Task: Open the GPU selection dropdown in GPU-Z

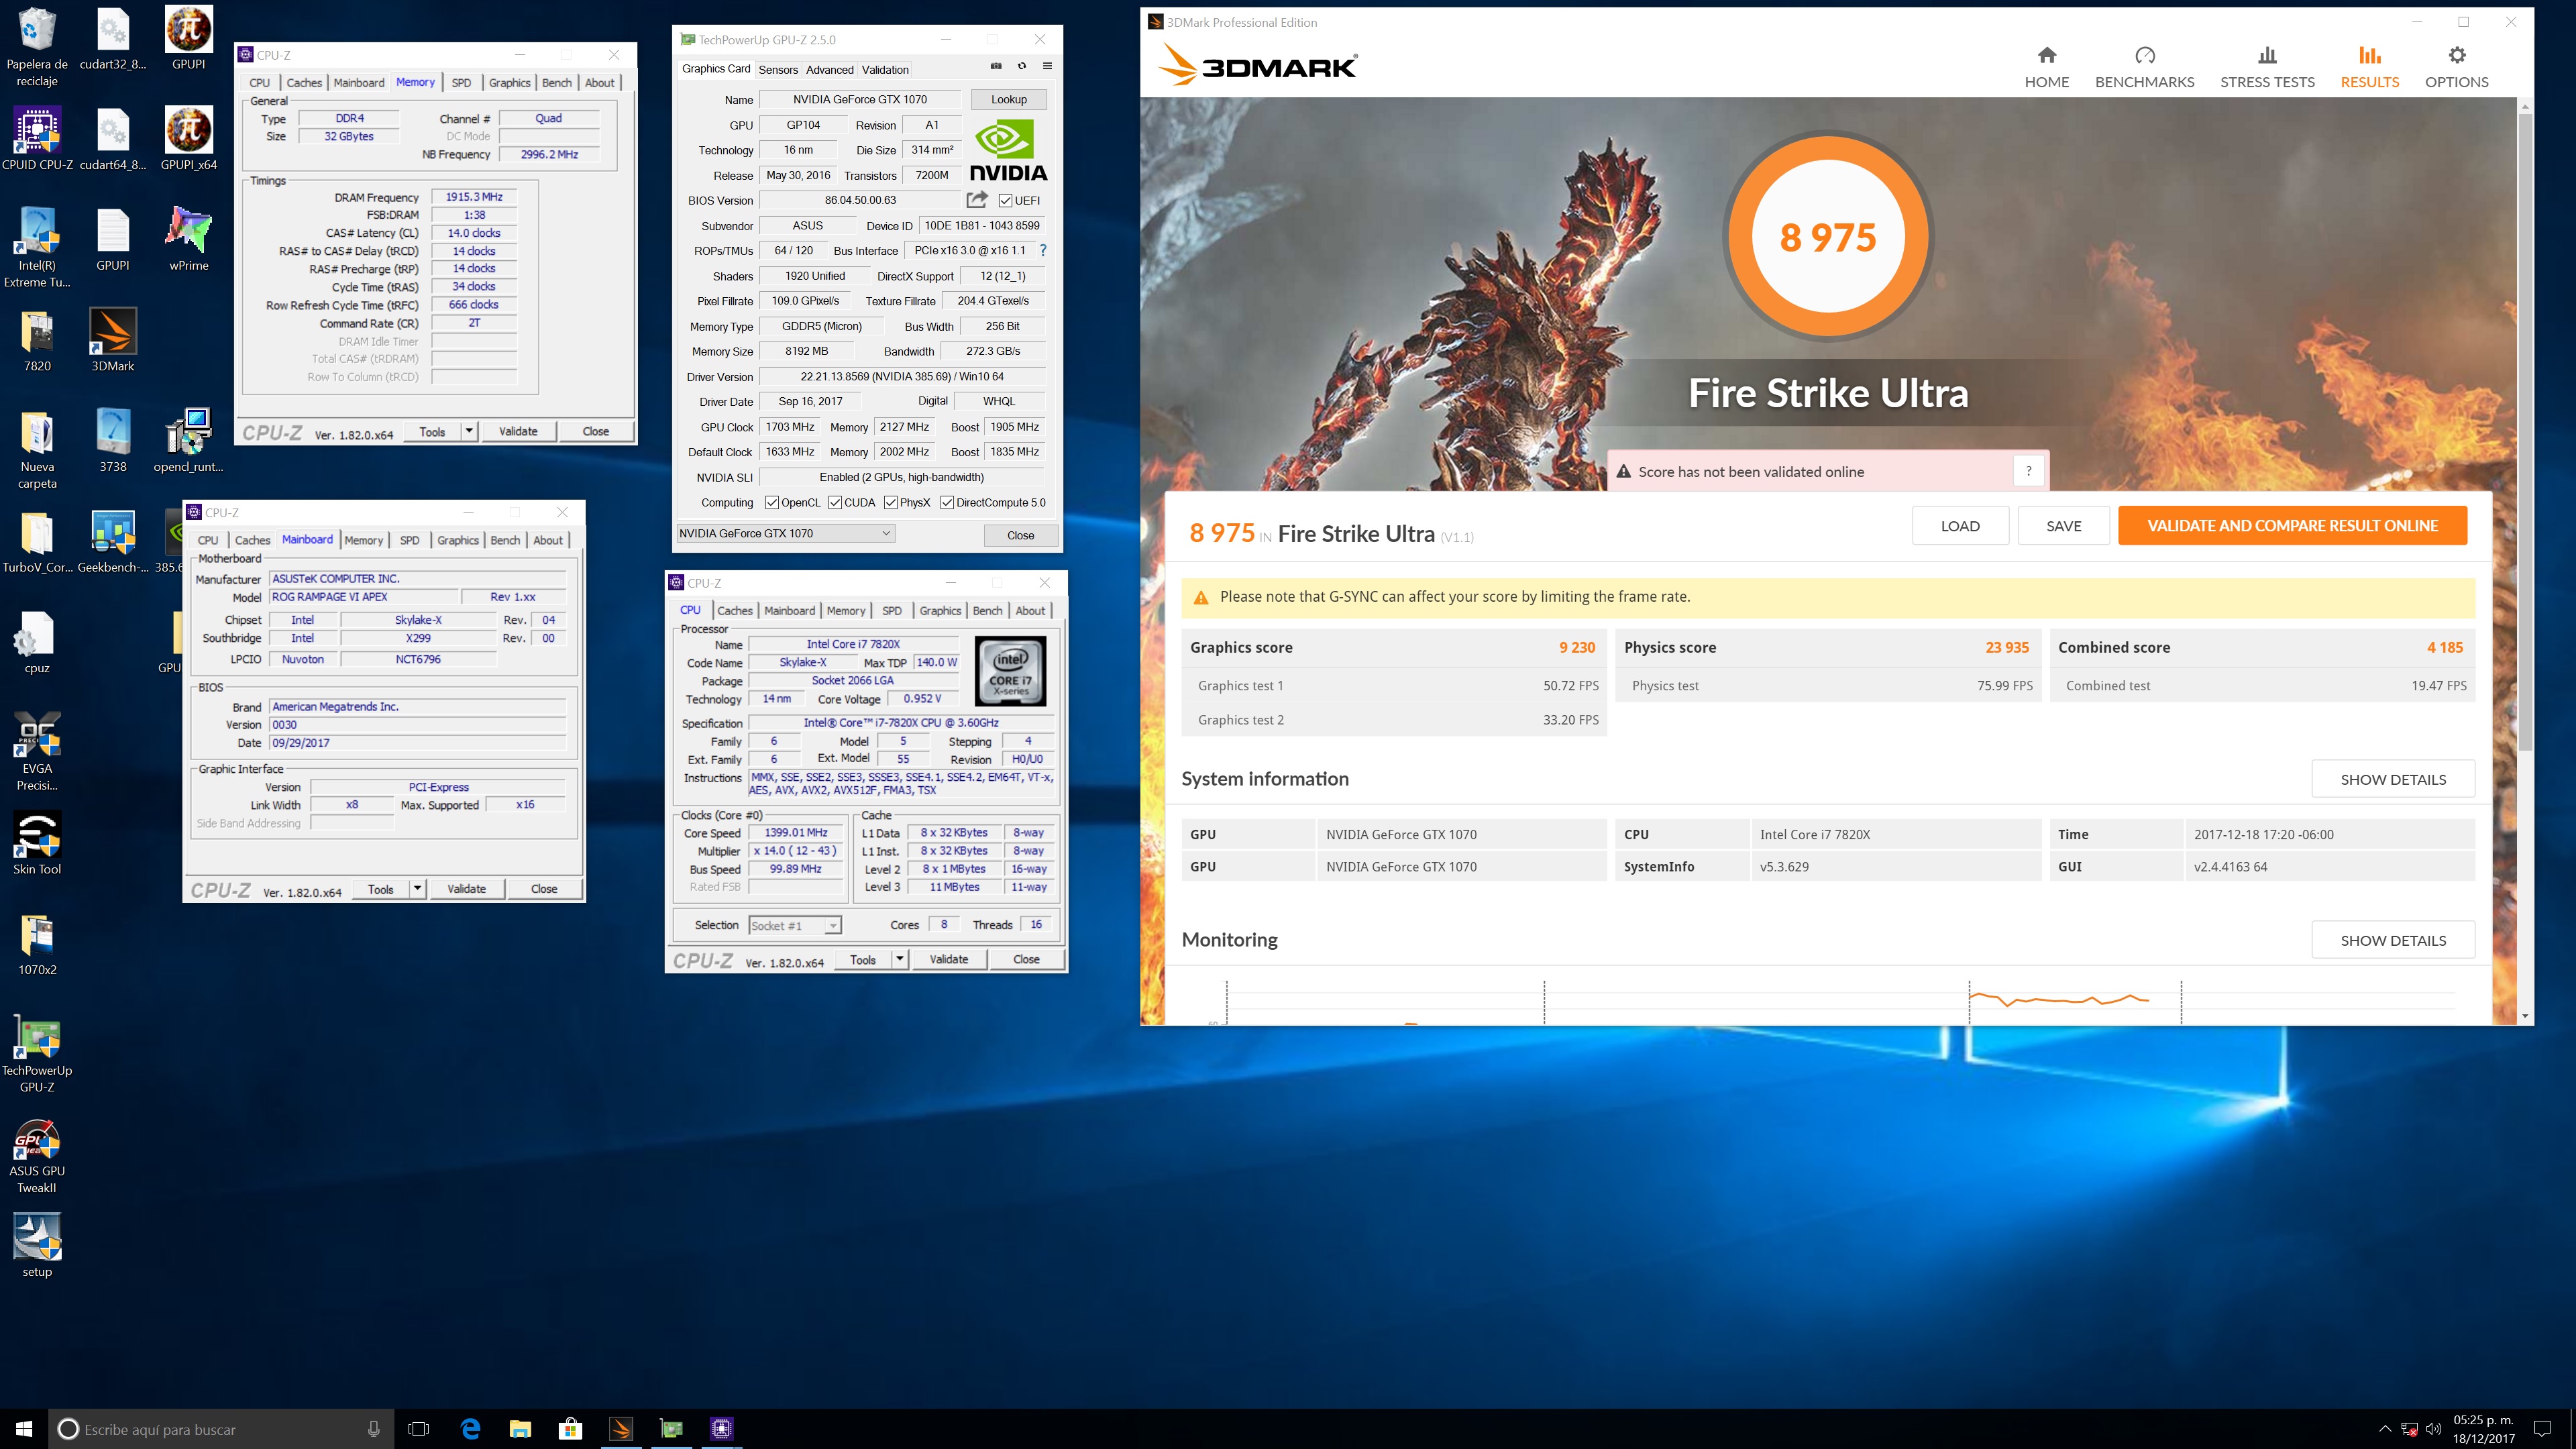Action: pos(785,533)
